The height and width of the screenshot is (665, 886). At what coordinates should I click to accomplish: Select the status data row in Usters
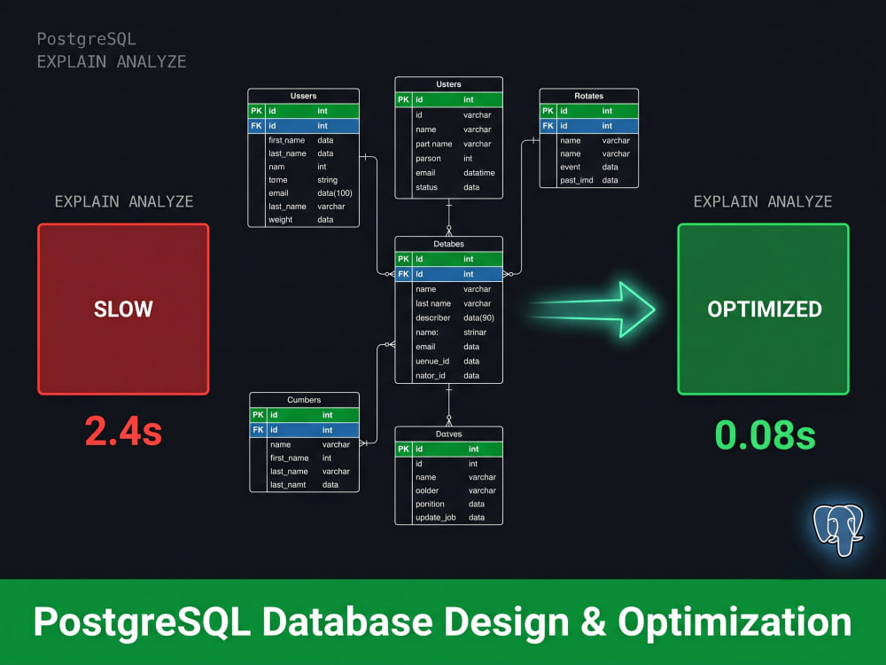tap(448, 187)
